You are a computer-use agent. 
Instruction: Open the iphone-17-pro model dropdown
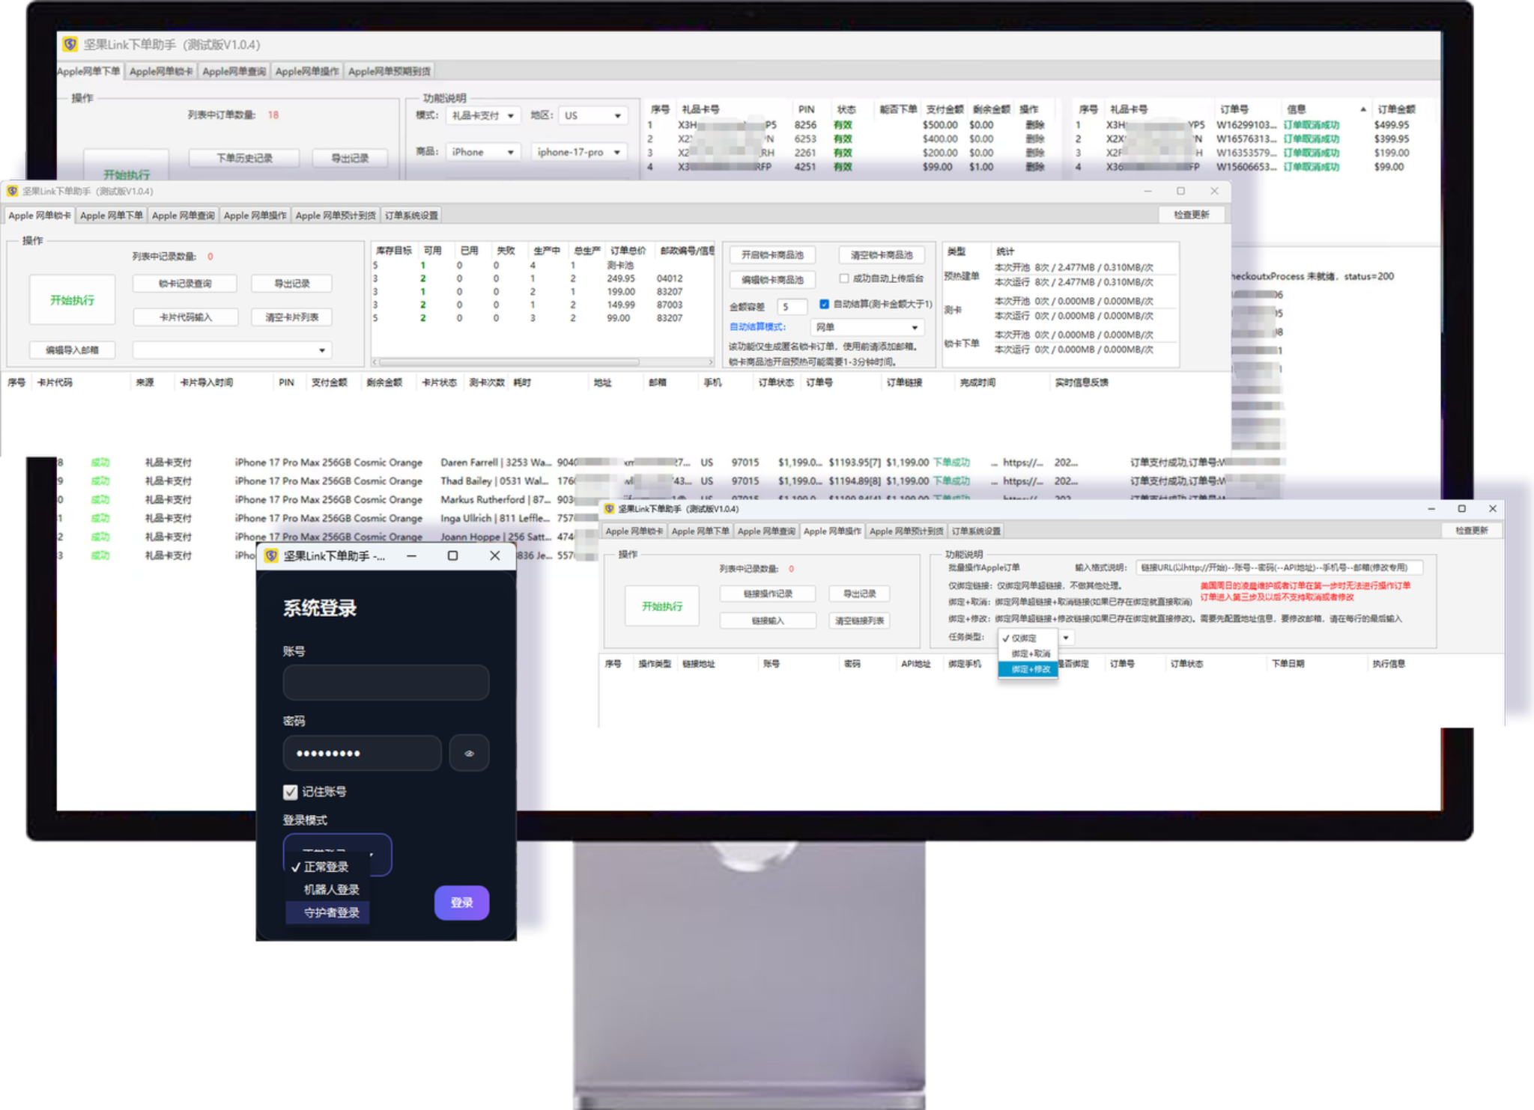(x=578, y=152)
